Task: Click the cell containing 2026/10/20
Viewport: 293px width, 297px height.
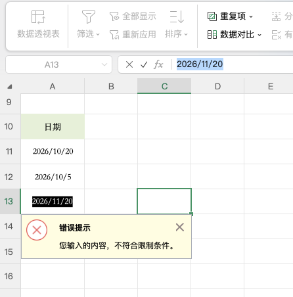Action: pyautogui.click(x=53, y=151)
